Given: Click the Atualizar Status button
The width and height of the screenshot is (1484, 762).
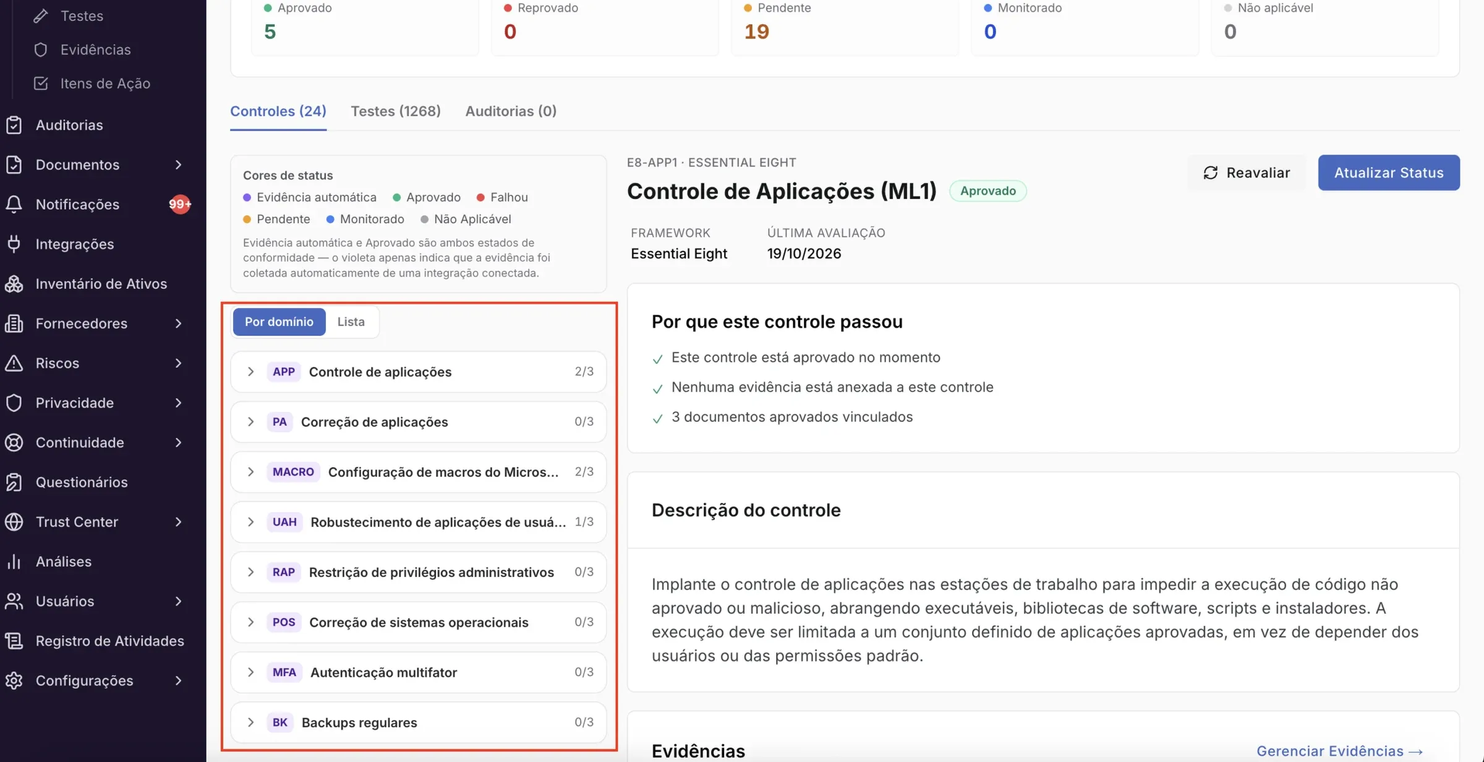Looking at the screenshot, I should [x=1389, y=173].
